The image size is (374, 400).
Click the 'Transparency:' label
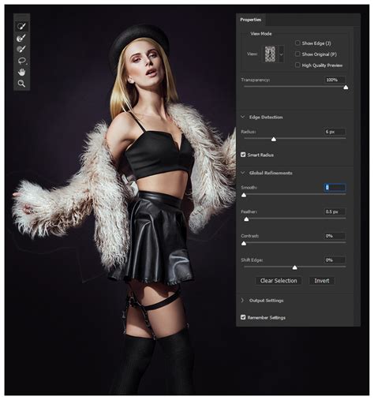256,80
